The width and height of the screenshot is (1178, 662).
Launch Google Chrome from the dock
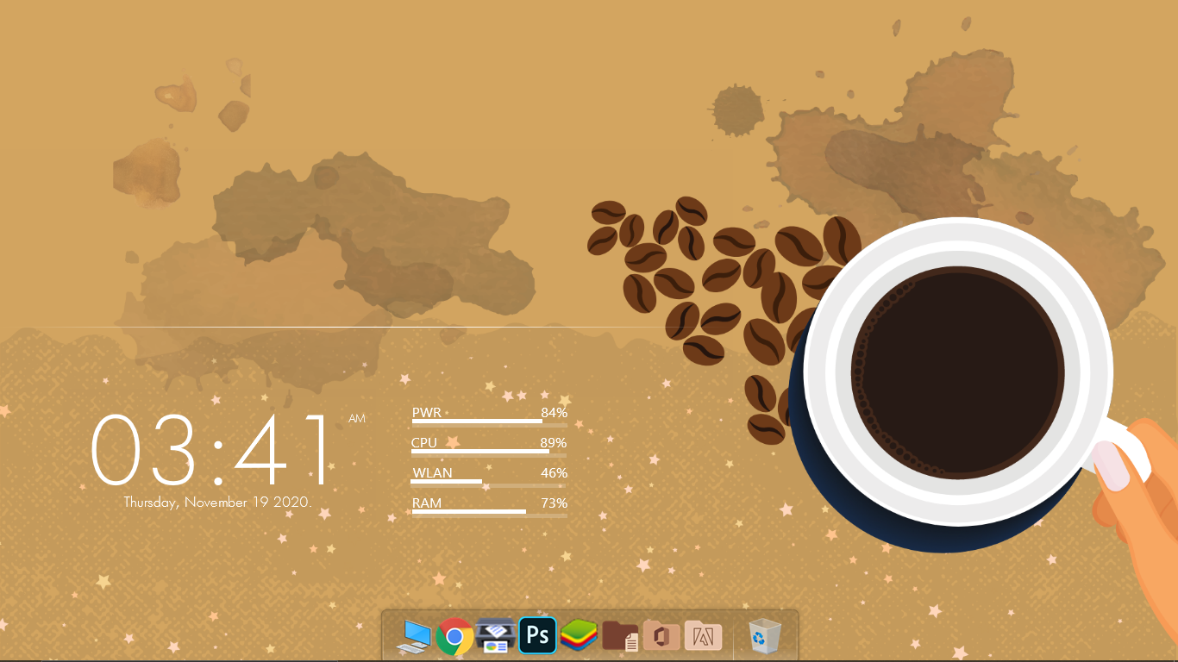coord(454,637)
